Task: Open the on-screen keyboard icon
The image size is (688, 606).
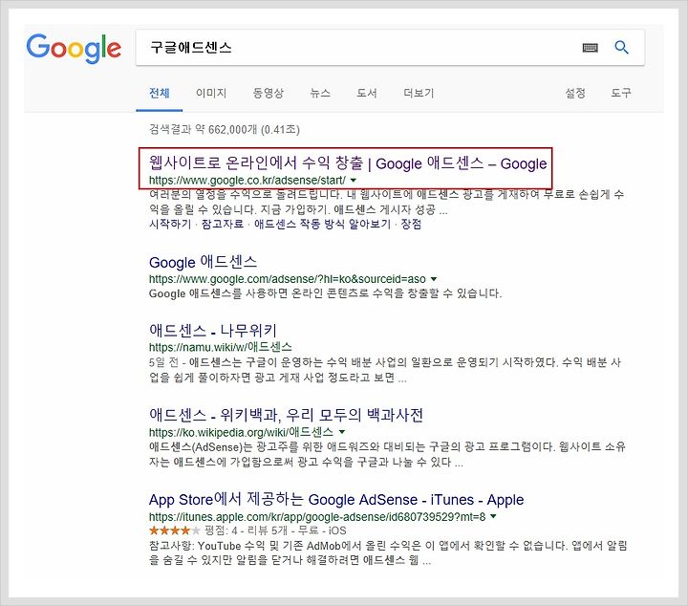Action: tap(590, 48)
